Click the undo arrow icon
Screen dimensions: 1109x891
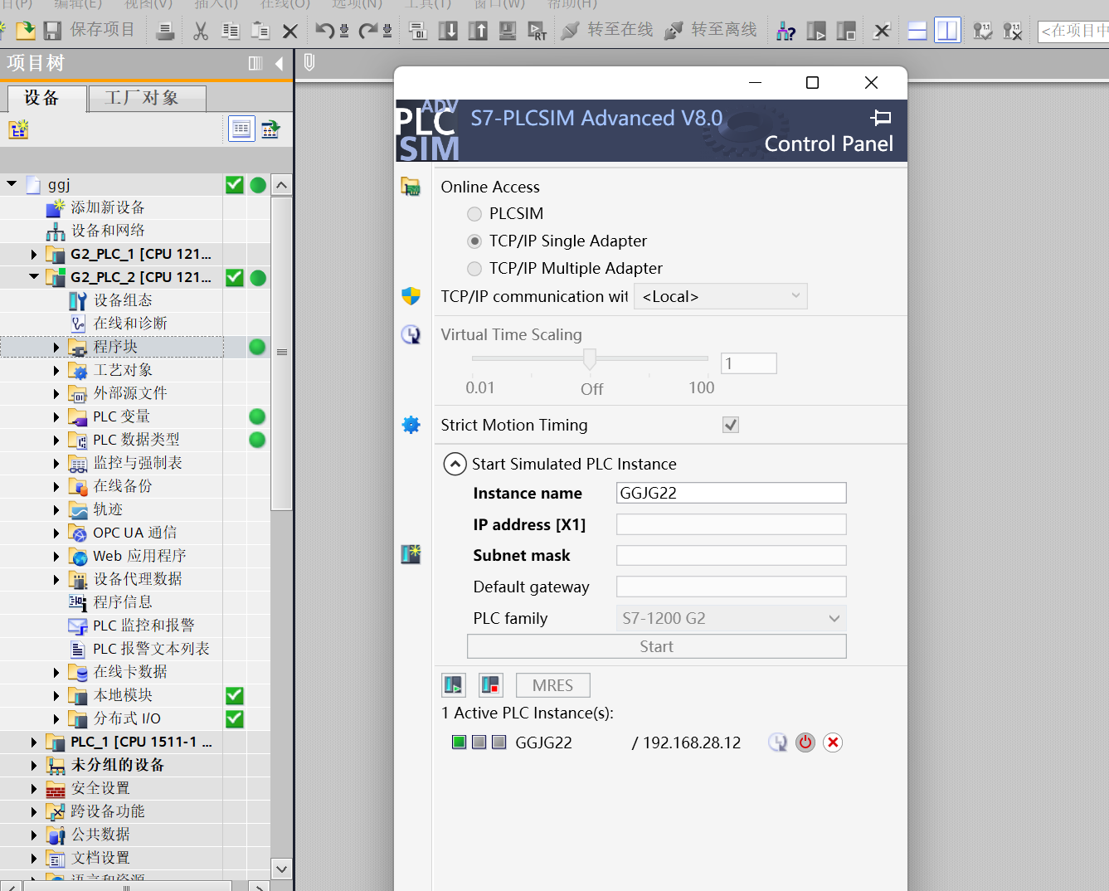324,31
